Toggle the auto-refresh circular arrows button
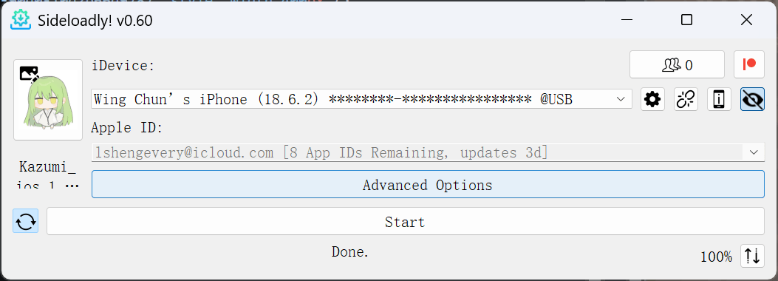Image resolution: width=778 pixels, height=281 pixels. click(25, 220)
